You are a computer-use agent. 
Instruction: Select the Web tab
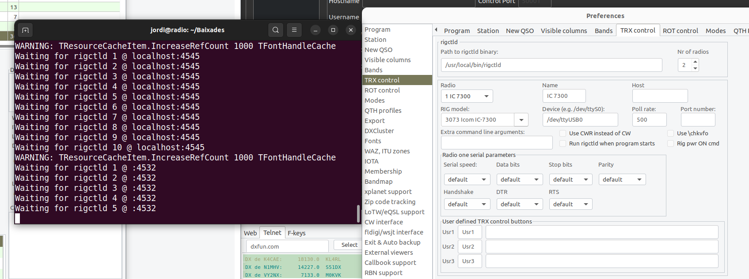(250, 233)
